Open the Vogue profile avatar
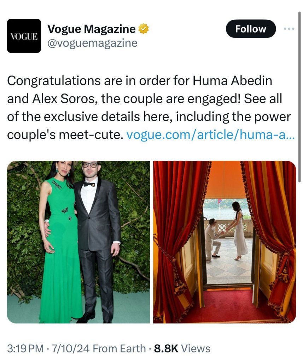303x362 pixels. click(24, 36)
